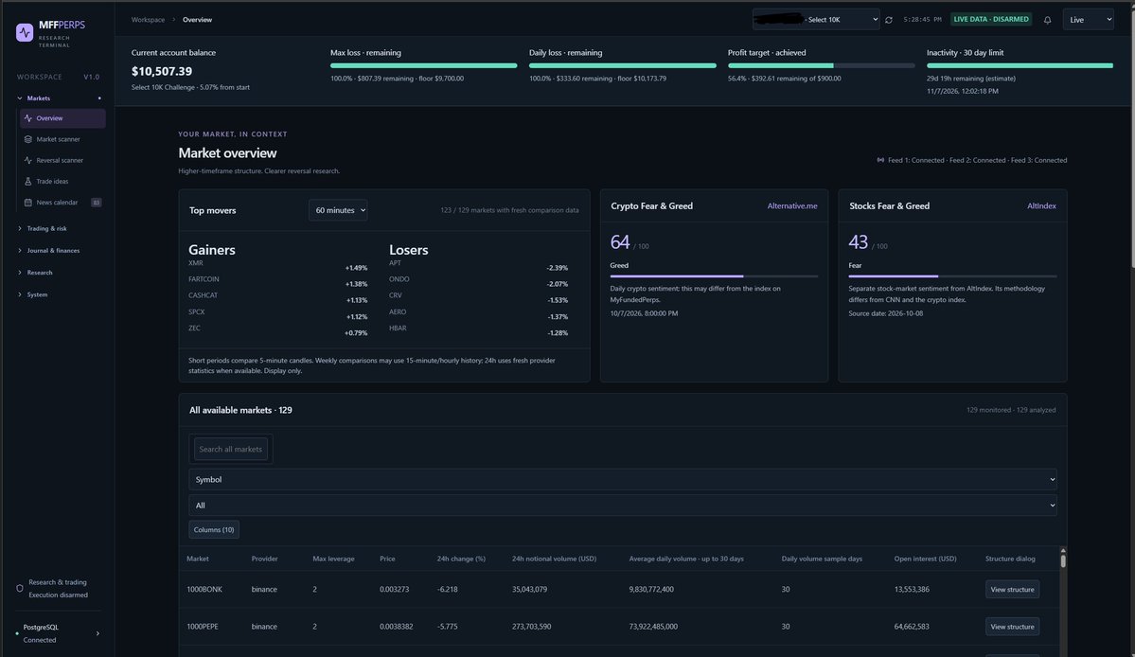This screenshot has height=657, width=1135.
Task: Open PostgreSQL connection details chevron
Action: click(98, 634)
